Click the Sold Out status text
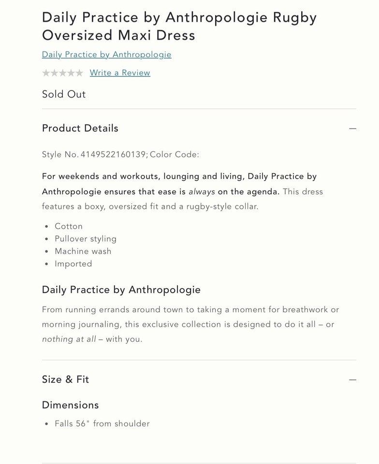The height and width of the screenshot is (464, 379). pos(64,94)
